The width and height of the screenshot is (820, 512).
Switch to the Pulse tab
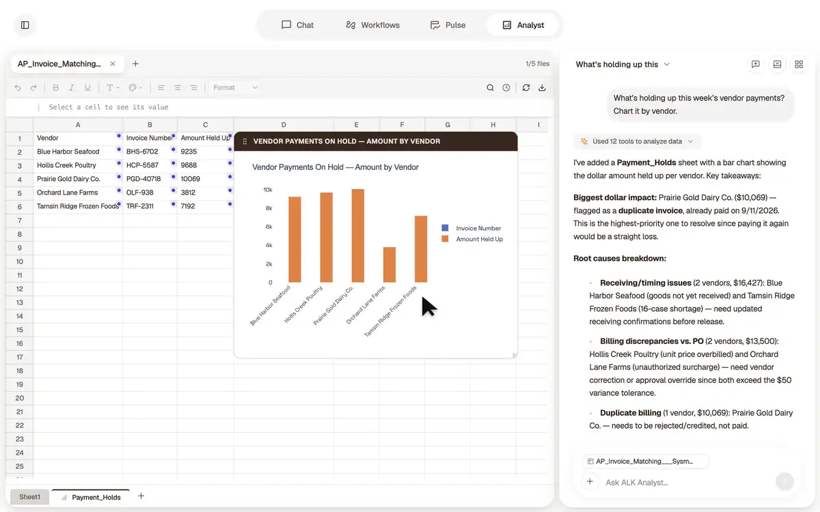pyautogui.click(x=448, y=25)
